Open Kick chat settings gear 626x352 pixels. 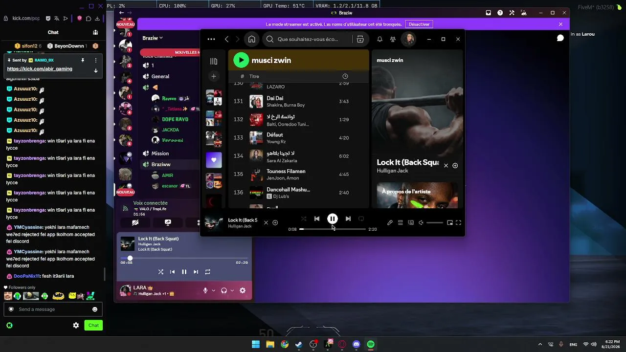coord(76,325)
